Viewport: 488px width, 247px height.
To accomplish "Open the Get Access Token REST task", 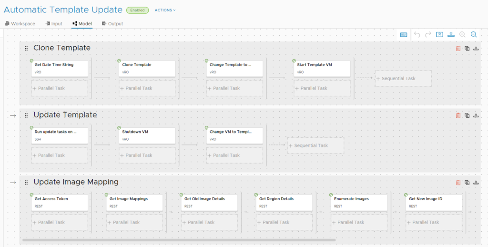I will [x=60, y=203].
